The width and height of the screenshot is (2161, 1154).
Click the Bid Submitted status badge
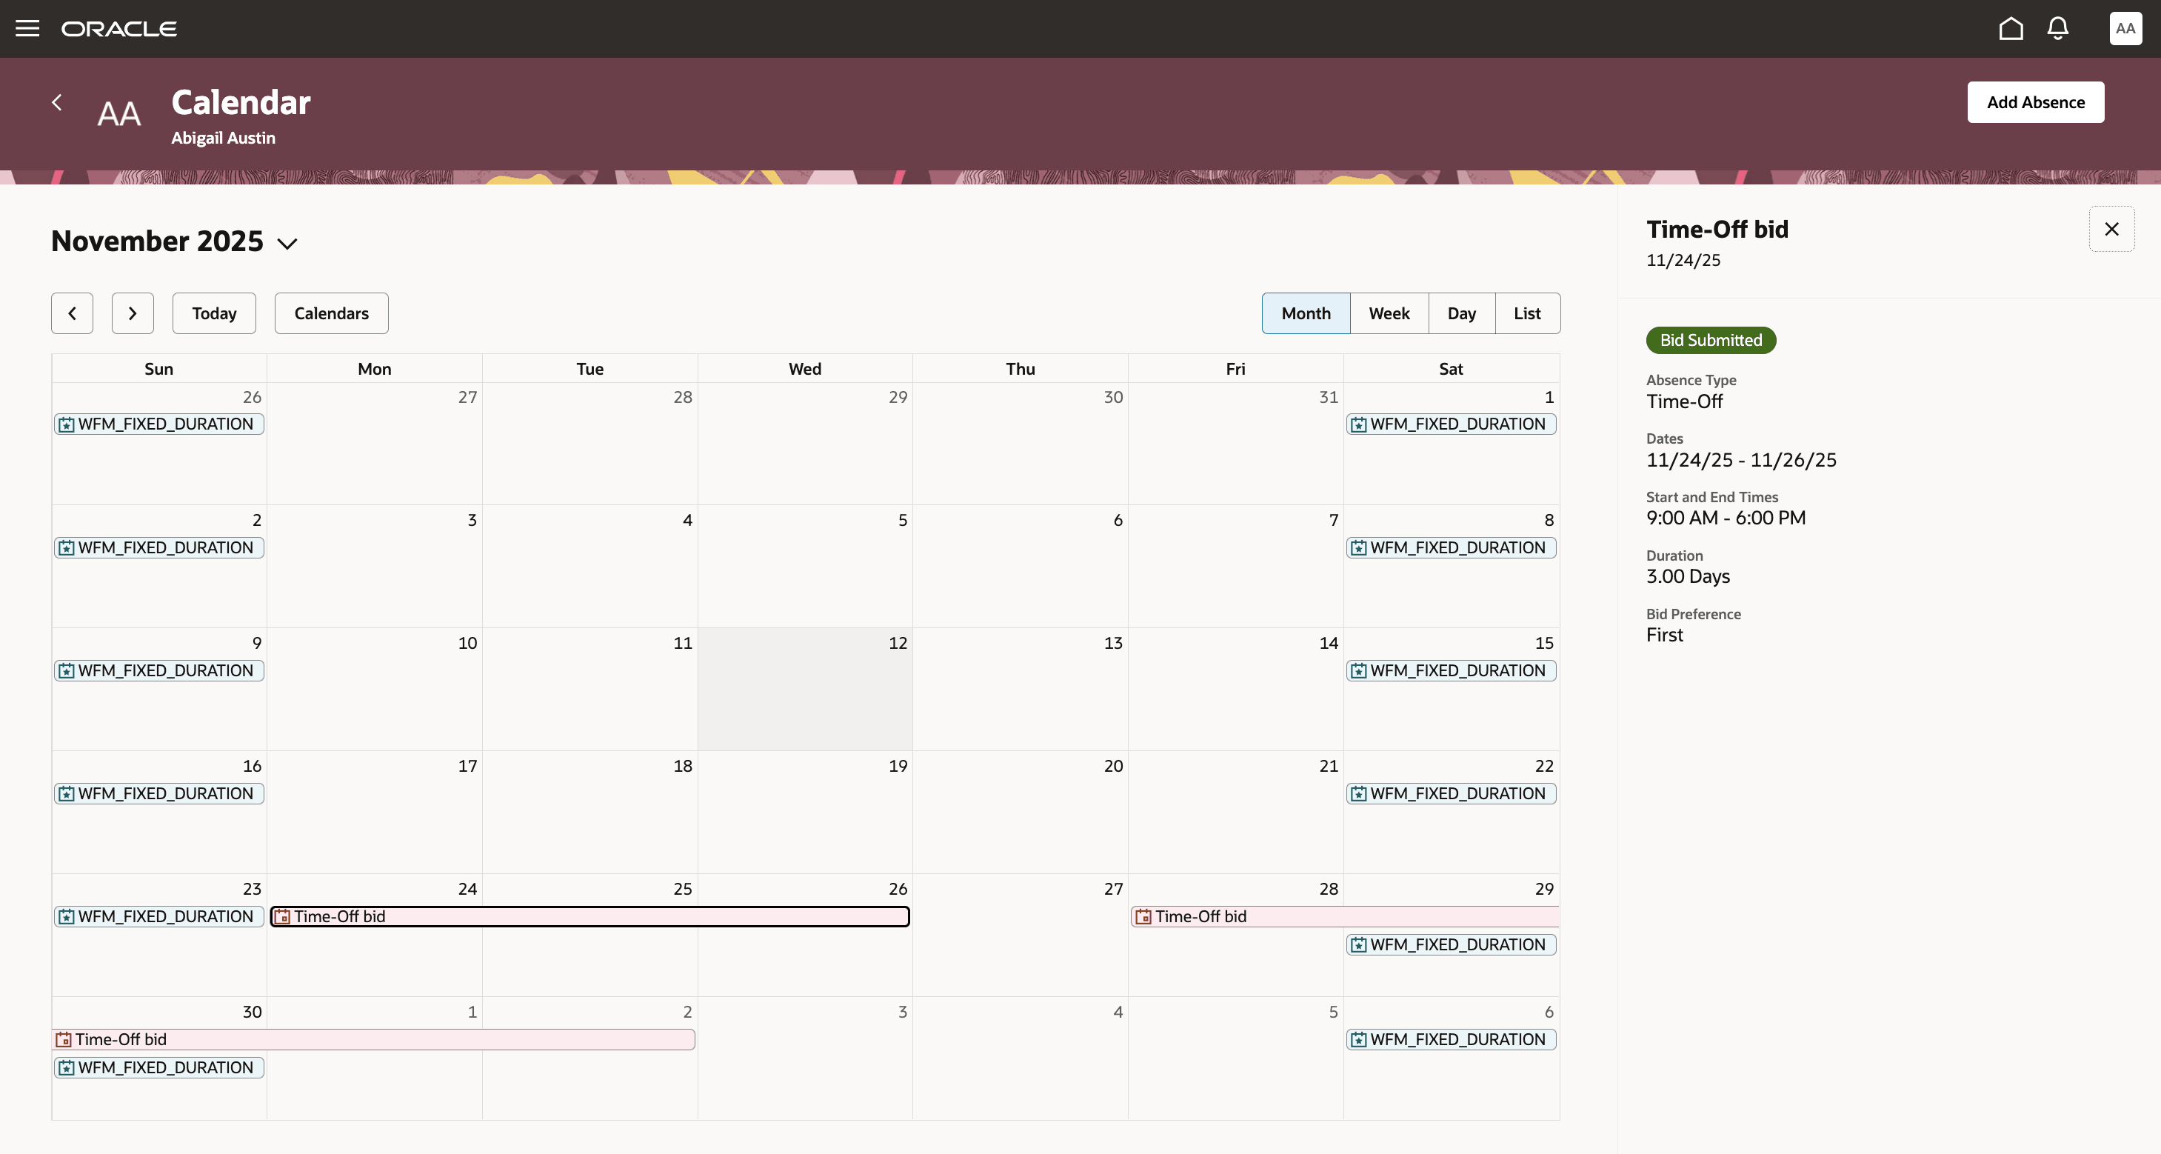coord(1711,340)
